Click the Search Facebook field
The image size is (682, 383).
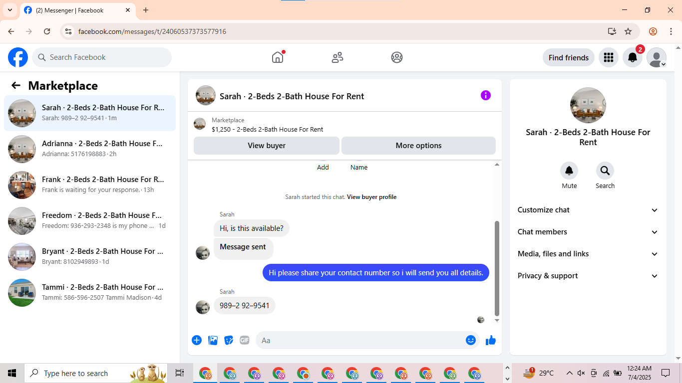(102, 57)
